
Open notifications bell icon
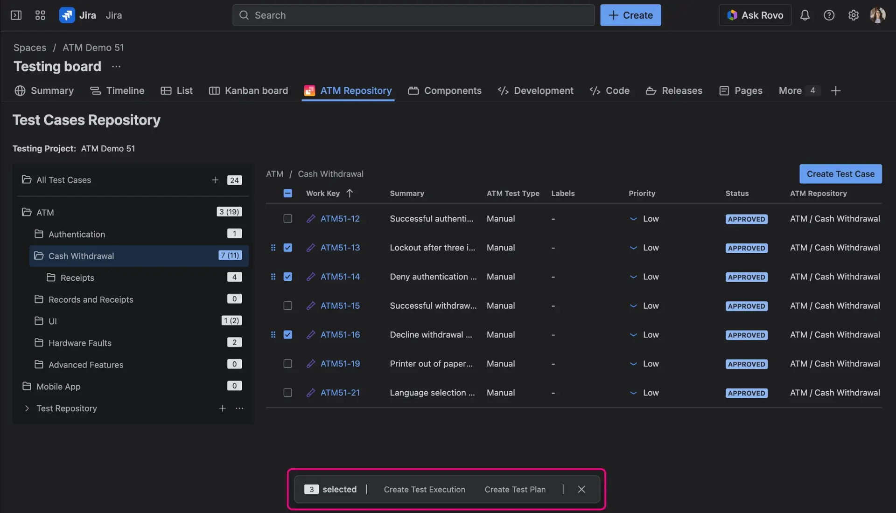pyautogui.click(x=805, y=15)
